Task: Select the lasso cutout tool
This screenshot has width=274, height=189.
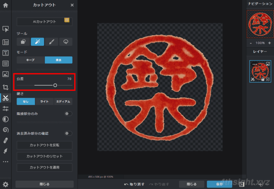Action: [x=65, y=42]
